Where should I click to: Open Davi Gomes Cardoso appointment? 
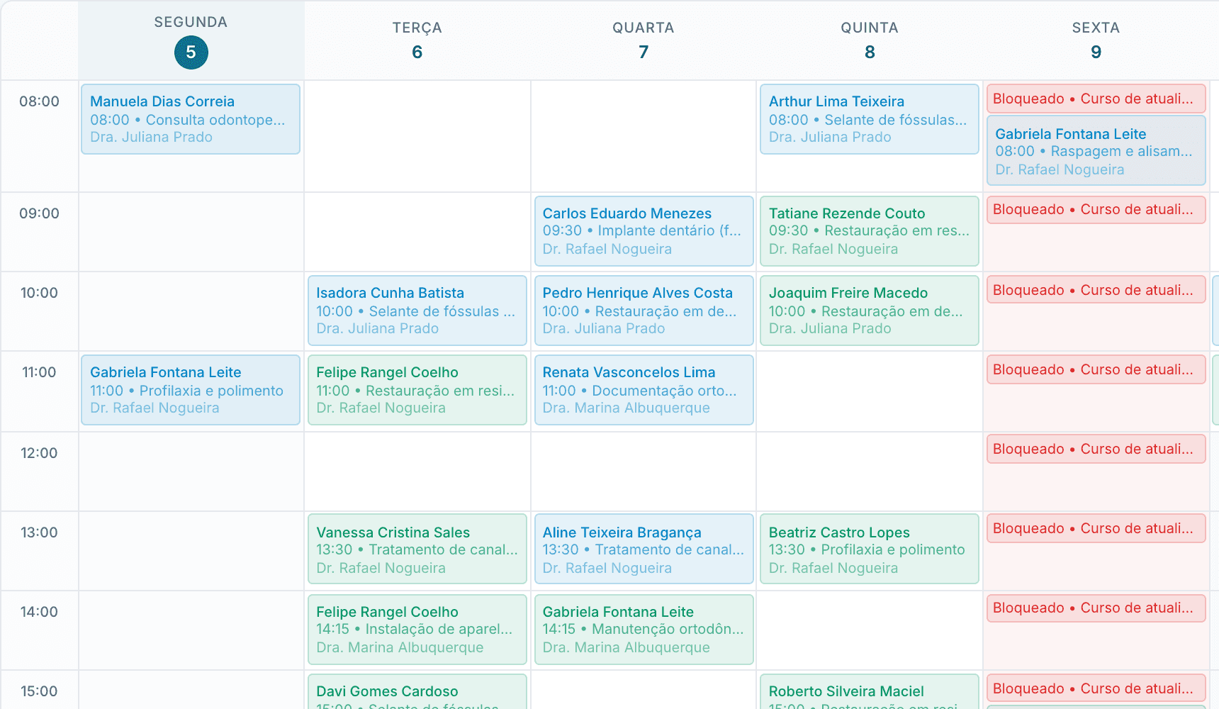pyautogui.click(x=417, y=692)
